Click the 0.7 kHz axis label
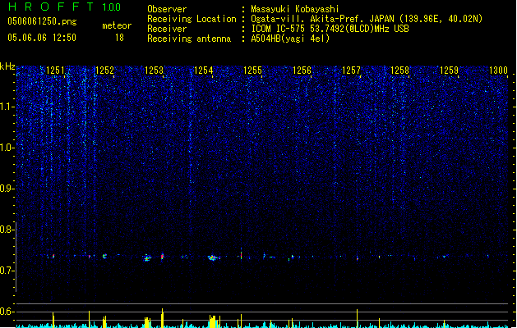This screenshot has height=328, width=517. (x=7, y=271)
